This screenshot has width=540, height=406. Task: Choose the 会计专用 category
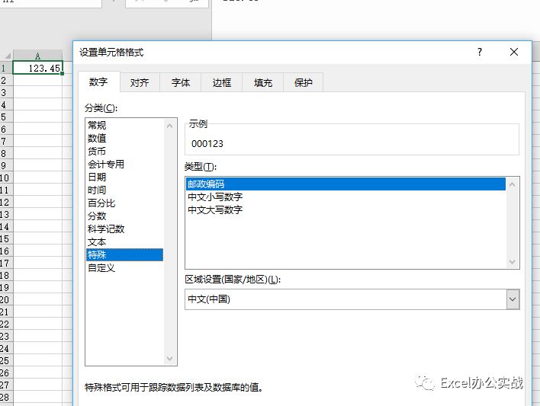(x=124, y=164)
